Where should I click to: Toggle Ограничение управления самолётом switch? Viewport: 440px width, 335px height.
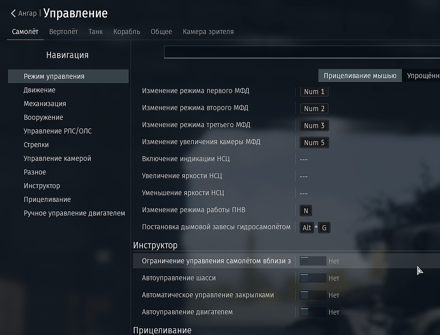click(312, 261)
